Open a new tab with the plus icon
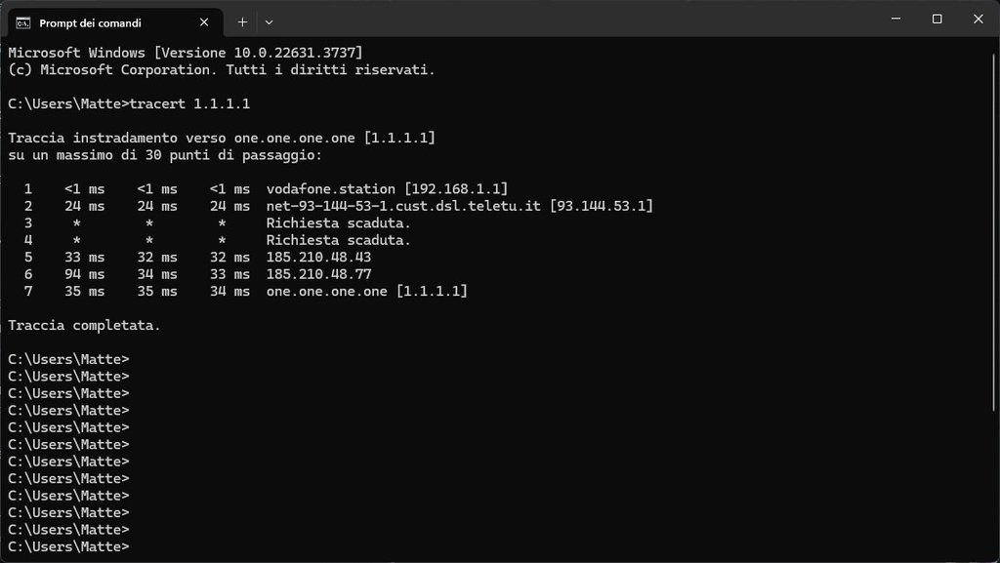Image resolution: width=1000 pixels, height=563 pixels. click(242, 22)
